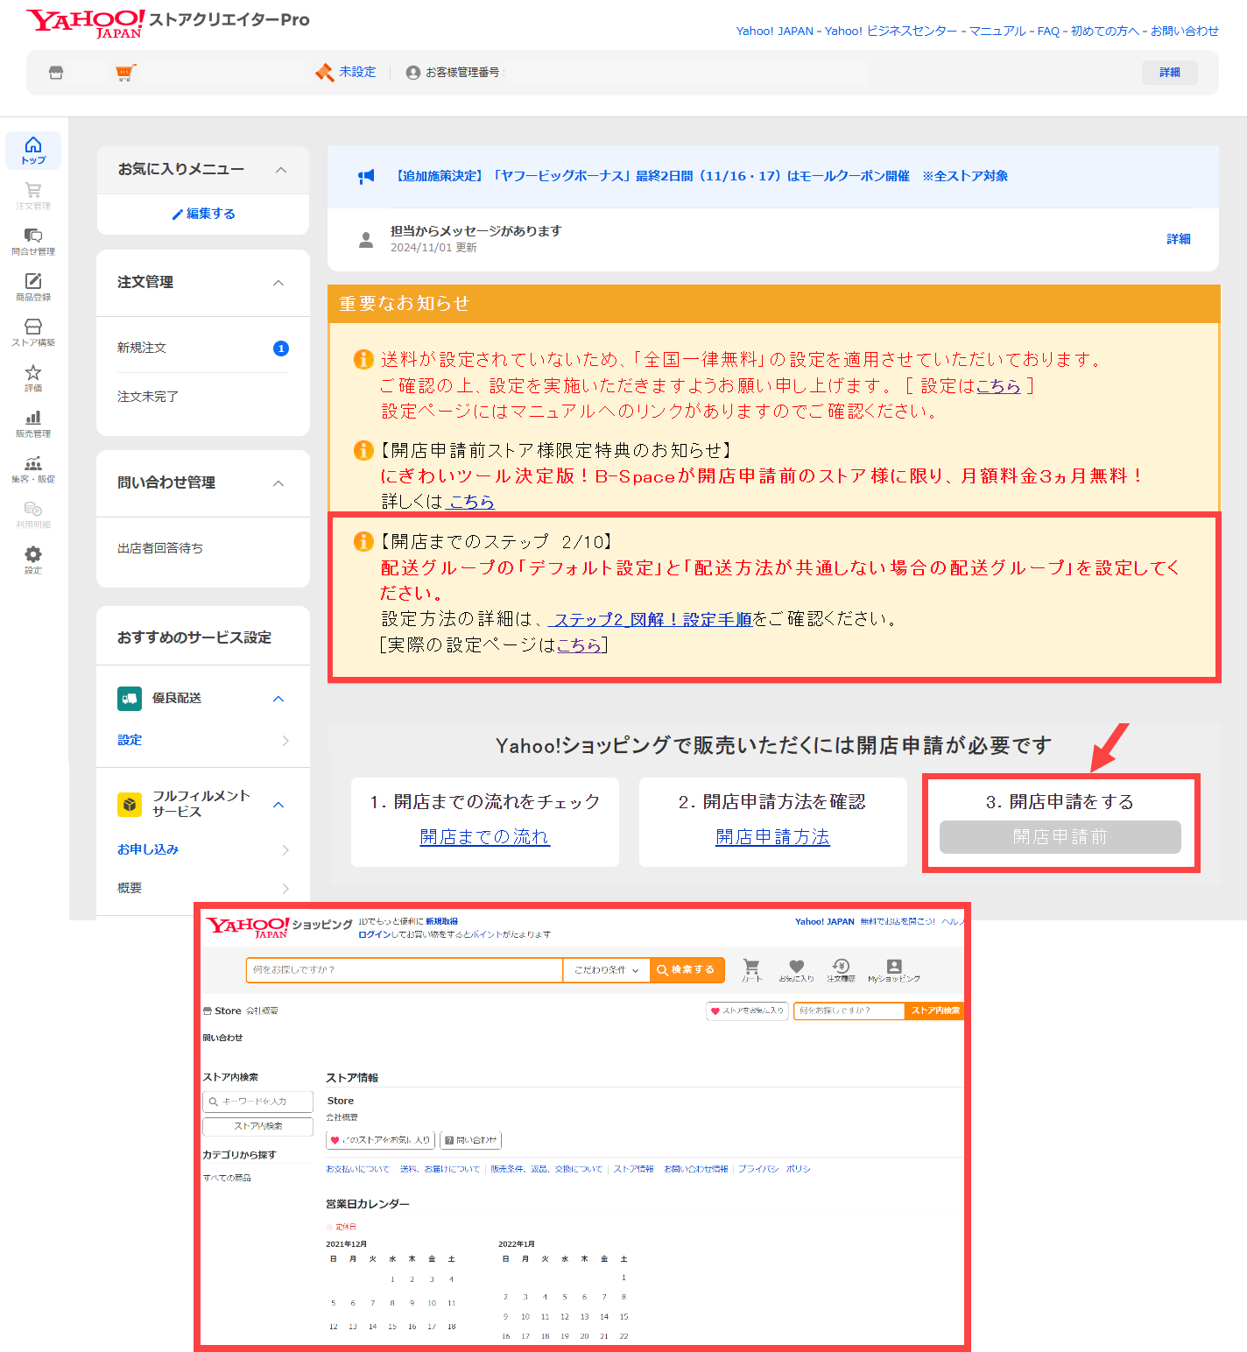1247x1352 pixels.
Task: Collapse the 優良配送 section
Action: [278, 699]
